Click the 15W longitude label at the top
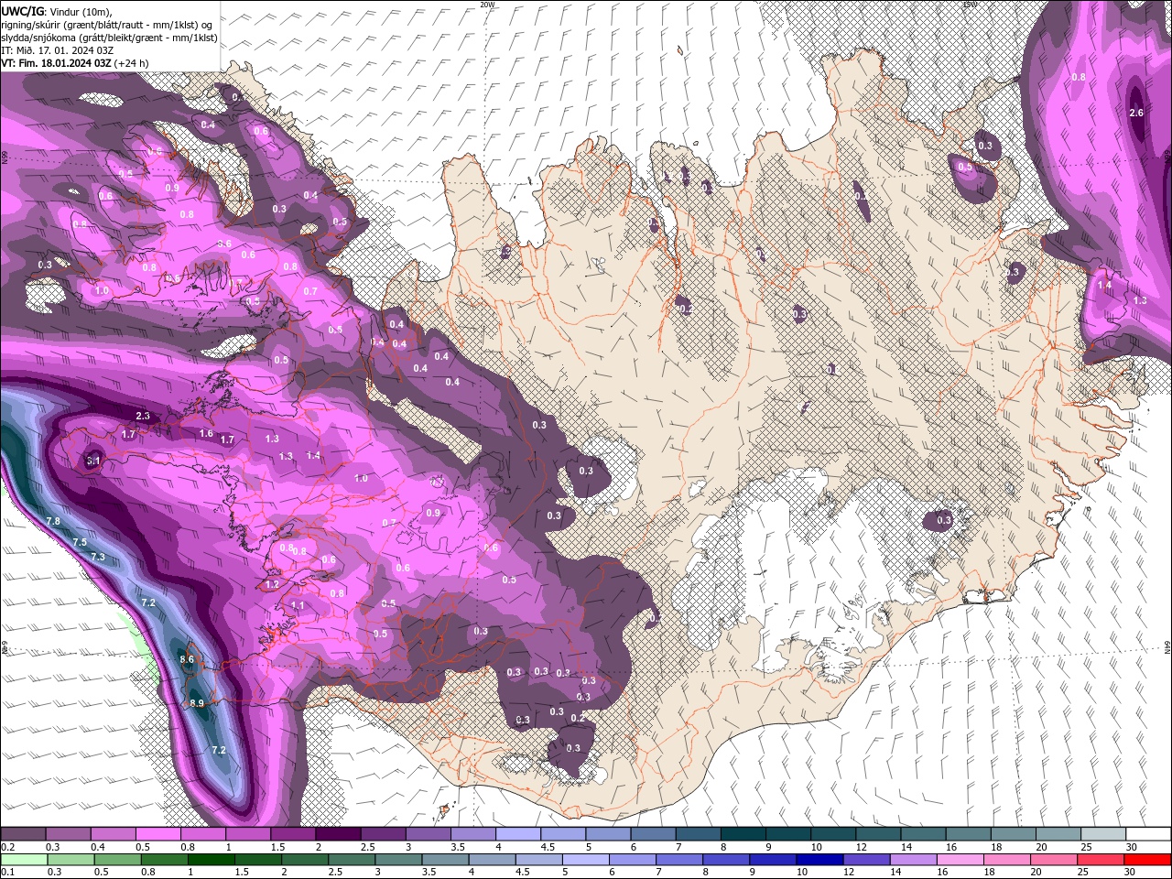This screenshot has height=879, width=1172. (x=970, y=5)
